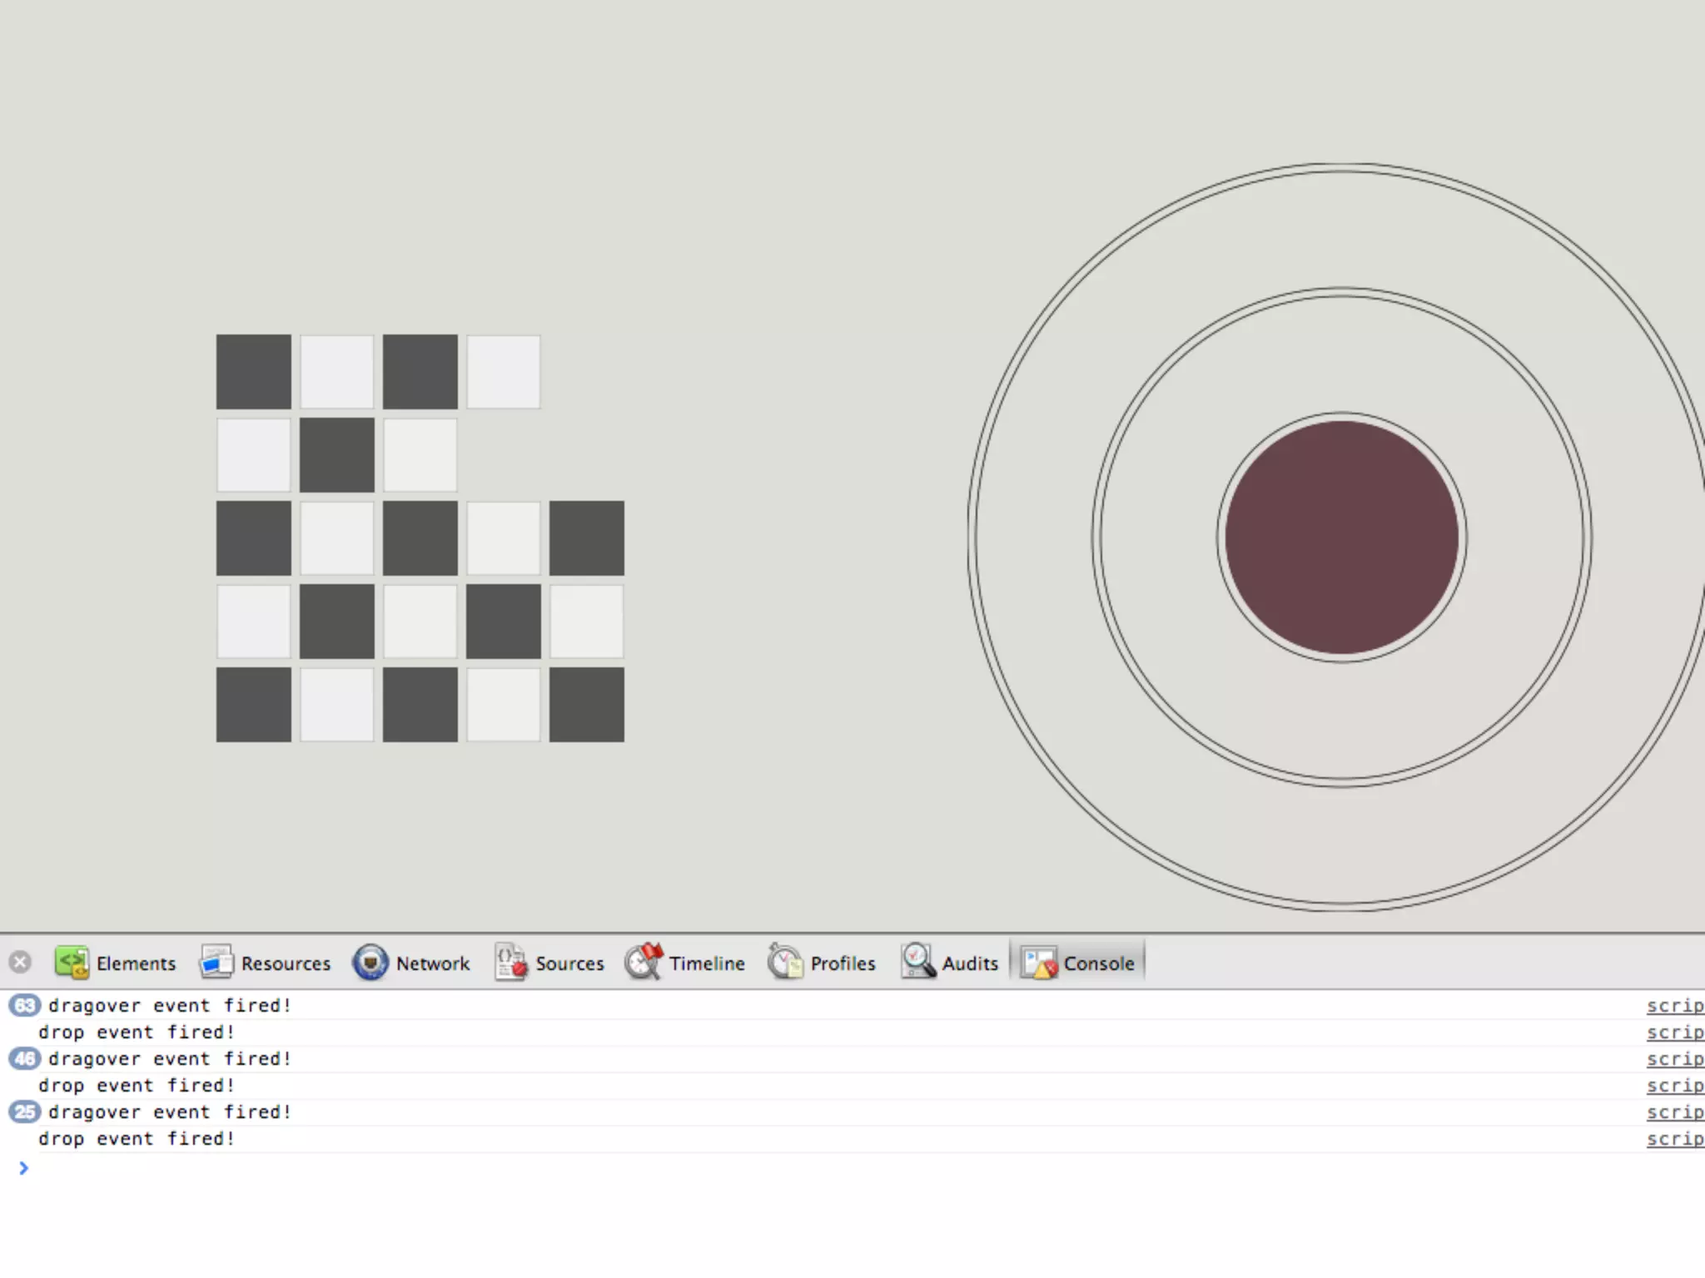The width and height of the screenshot is (1705, 1278).
Task: Open the Resources panel icon
Action: point(216,963)
